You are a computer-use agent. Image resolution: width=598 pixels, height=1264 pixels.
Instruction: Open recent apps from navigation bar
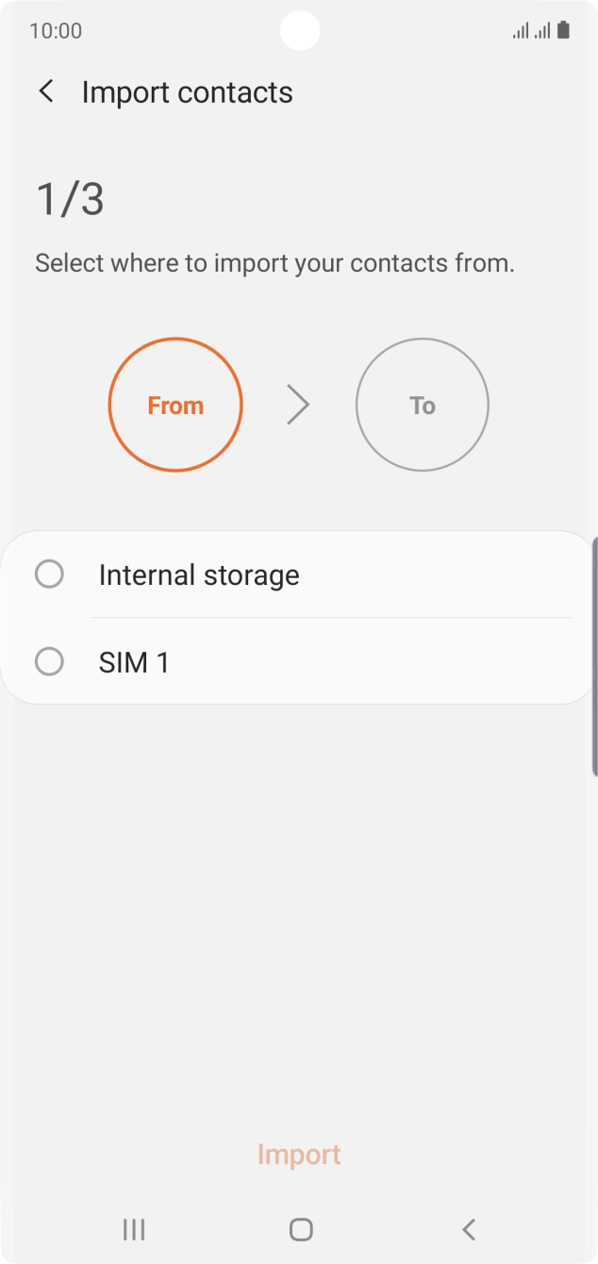click(x=134, y=1228)
